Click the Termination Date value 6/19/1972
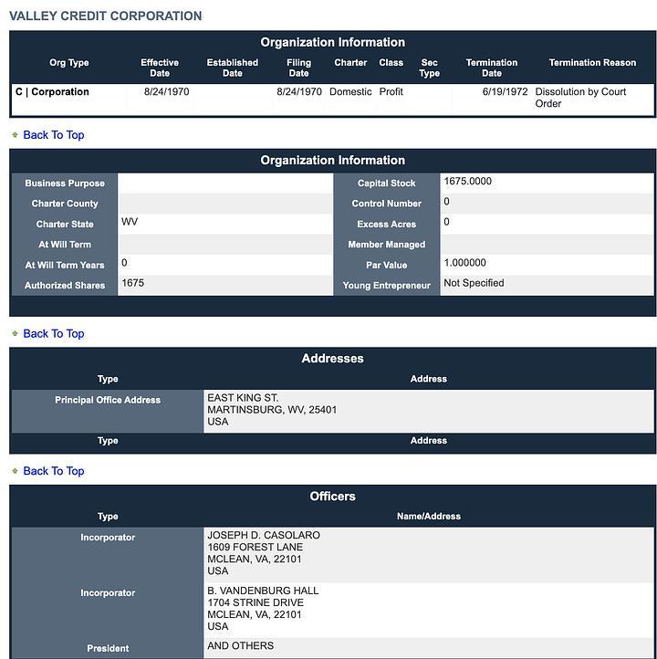This screenshot has width=657, height=659. click(x=505, y=91)
